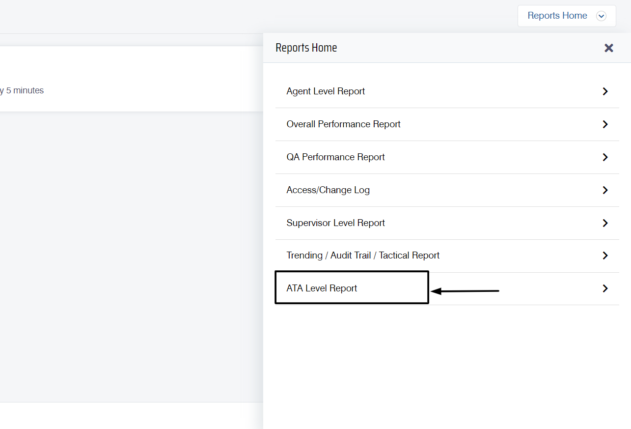Screen dimensions: 631x429
Task: Expand the Supervisor Level Report chevron
Action: point(605,223)
